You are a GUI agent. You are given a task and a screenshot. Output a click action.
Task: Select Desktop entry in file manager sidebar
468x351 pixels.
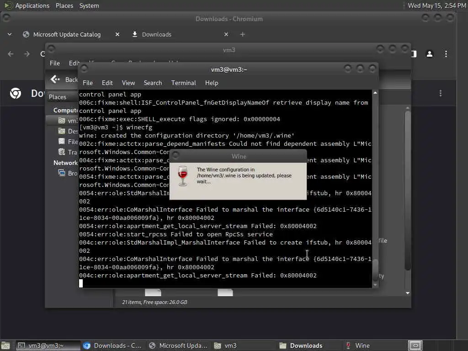68,131
